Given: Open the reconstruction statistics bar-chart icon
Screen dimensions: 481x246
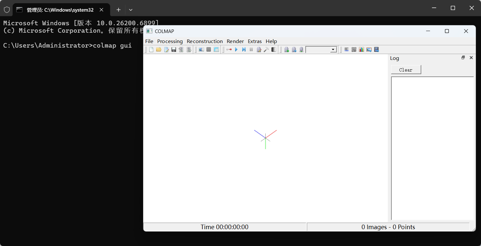Looking at the screenshot, I should (361, 49).
